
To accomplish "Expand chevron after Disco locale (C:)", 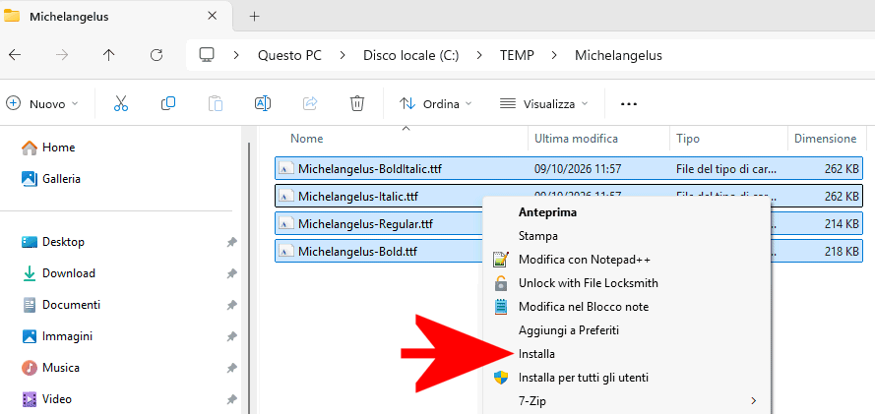I will pos(479,55).
